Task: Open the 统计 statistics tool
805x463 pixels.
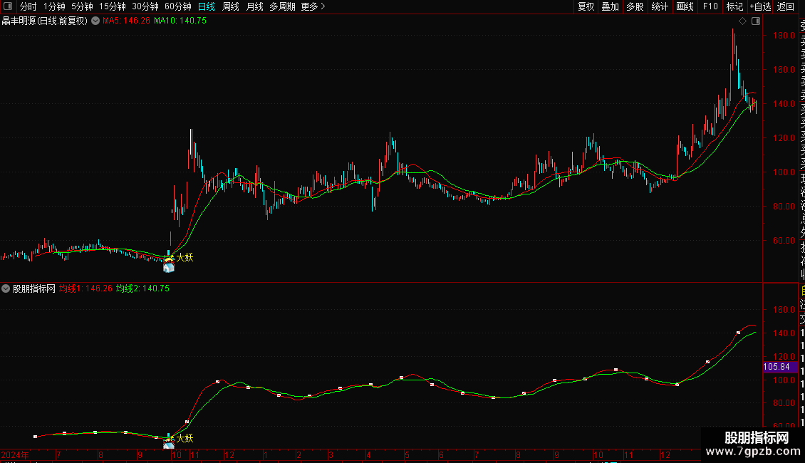Action: pos(660,6)
